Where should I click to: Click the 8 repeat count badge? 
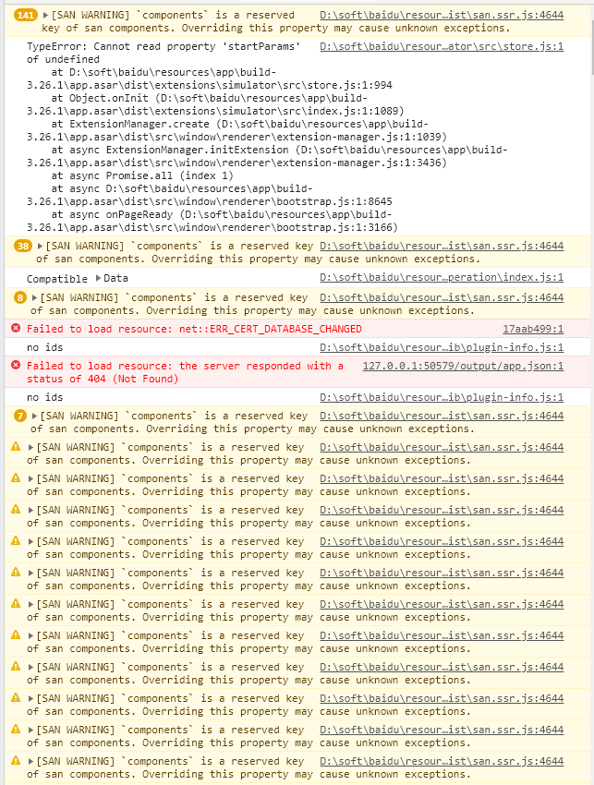click(x=20, y=297)
